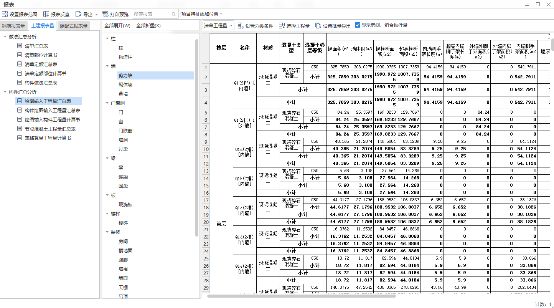Click the document icon beside 节点混凝土工程量汇总表
The width and height of the screenshot is (554, 308).
(20, 129)
